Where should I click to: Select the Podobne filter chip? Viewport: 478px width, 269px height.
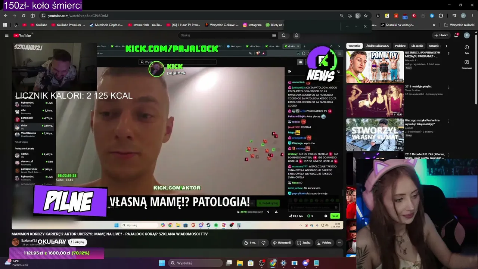(x=400, y=46)
